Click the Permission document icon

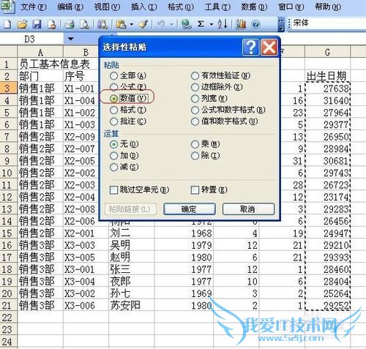(52, 24)
